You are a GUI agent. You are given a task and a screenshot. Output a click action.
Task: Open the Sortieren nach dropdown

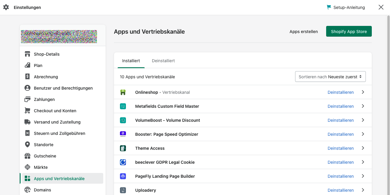330,77
